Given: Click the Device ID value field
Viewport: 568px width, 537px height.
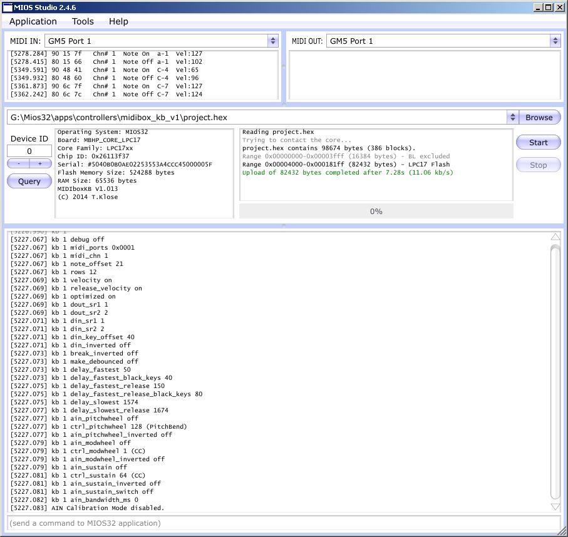Looking at the screenshot, I should (x=29, y=151).
